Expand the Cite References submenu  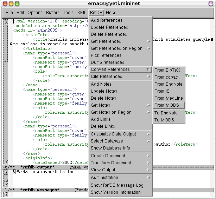pos(121,76)
